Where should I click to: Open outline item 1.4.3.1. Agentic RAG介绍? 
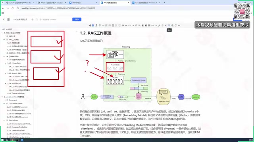18,77
